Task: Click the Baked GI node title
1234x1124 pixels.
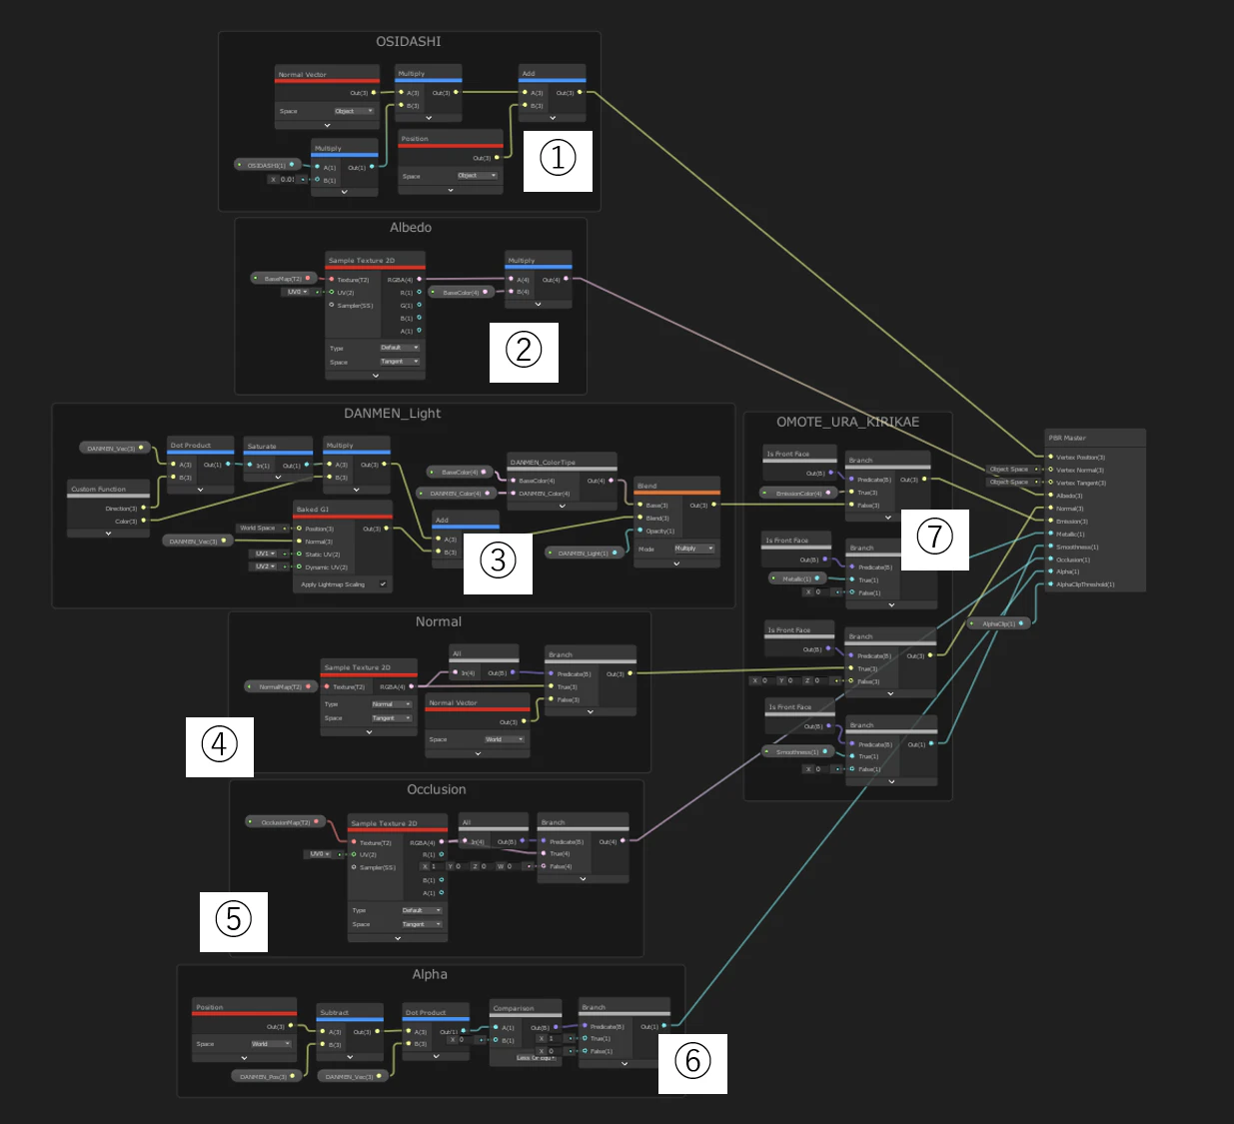Action: click(313, 510)
